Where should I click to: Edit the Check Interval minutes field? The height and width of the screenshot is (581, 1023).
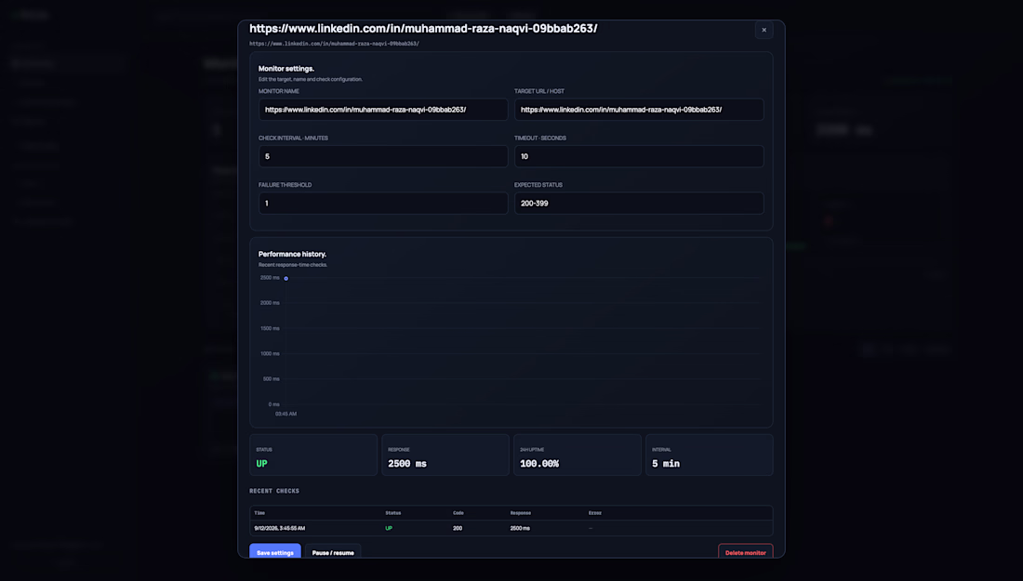click(x=383, y=156)
